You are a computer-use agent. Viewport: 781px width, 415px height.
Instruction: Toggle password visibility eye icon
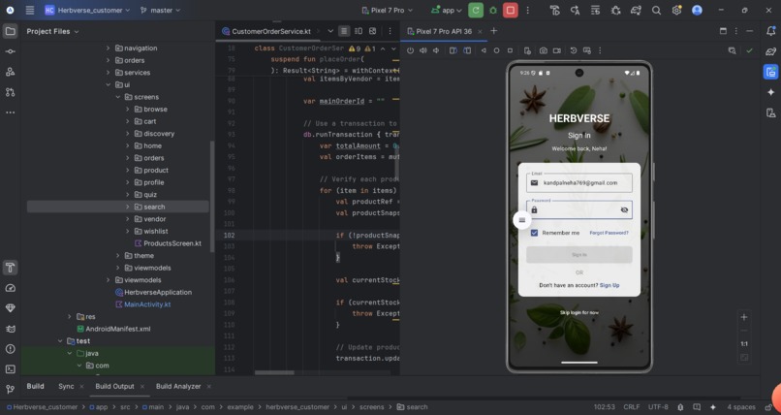point(624,209)
